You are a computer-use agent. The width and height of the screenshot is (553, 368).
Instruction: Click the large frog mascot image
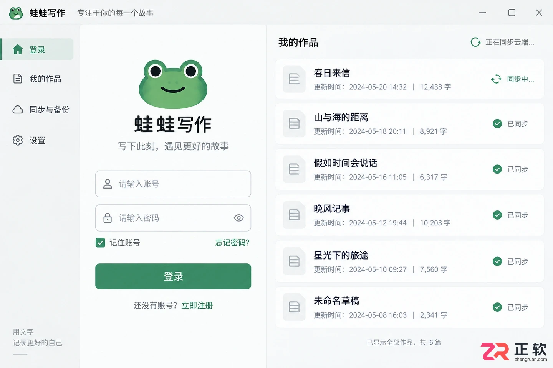click(173, 84)
